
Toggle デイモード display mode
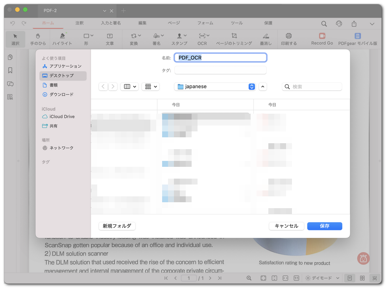321,278
